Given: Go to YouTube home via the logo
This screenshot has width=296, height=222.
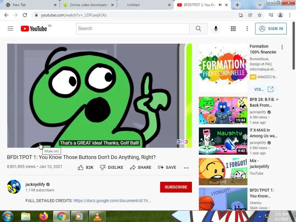Looking at the screenshot, I should (34, 29).
